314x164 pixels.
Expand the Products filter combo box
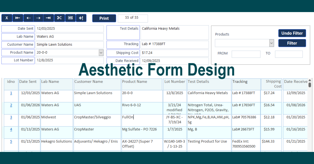pyautogui.click(x=272, y=43)
